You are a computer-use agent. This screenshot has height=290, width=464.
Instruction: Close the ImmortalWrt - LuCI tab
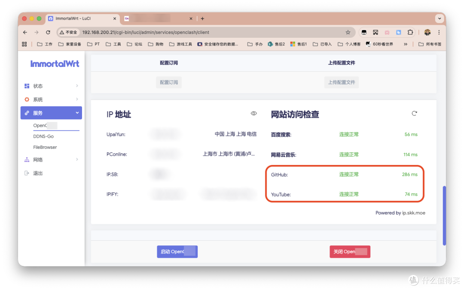point(115,18)
